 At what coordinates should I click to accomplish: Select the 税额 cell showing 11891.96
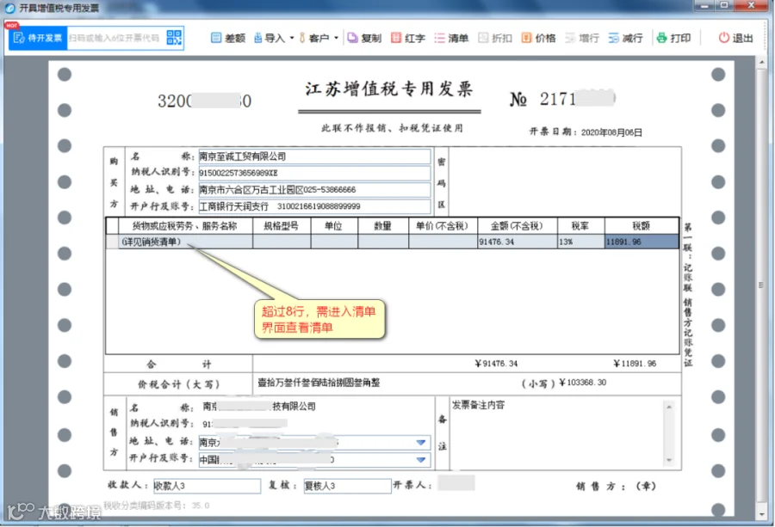[x=642, y=242]
